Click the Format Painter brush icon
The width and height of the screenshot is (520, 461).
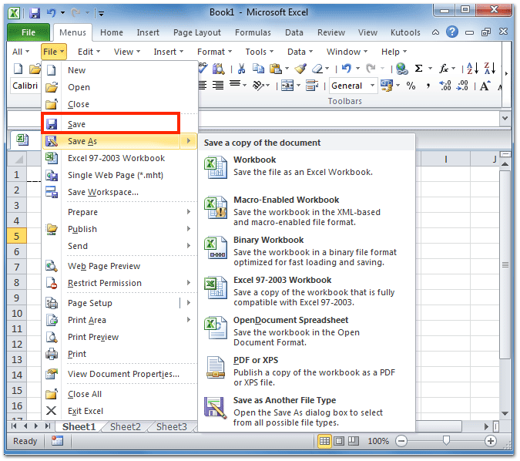(300, 69)
